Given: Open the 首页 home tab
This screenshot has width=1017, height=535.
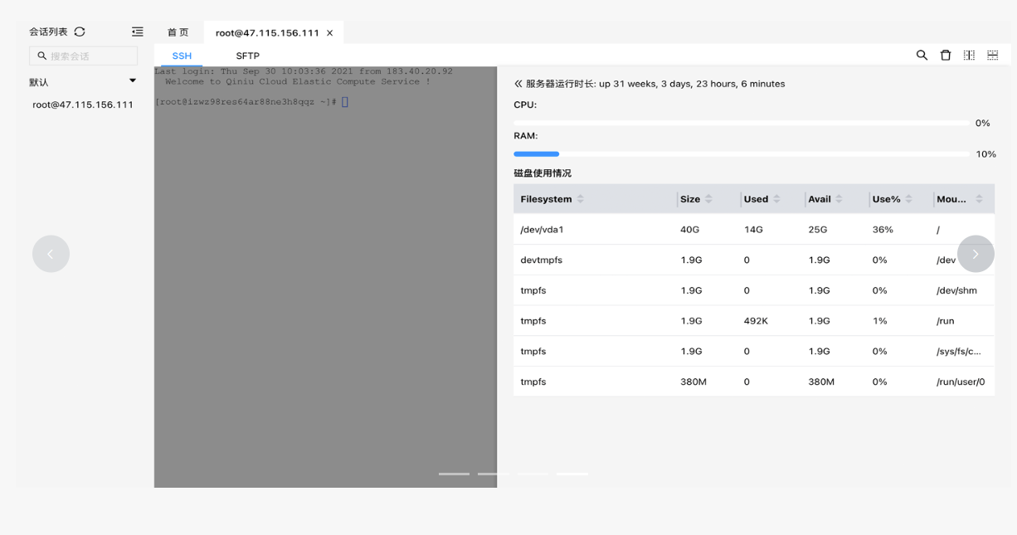Looking at the screenshot, I should pos(178,32).
